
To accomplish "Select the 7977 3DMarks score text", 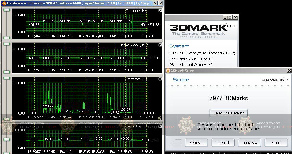I will click(x=228, y=98).
